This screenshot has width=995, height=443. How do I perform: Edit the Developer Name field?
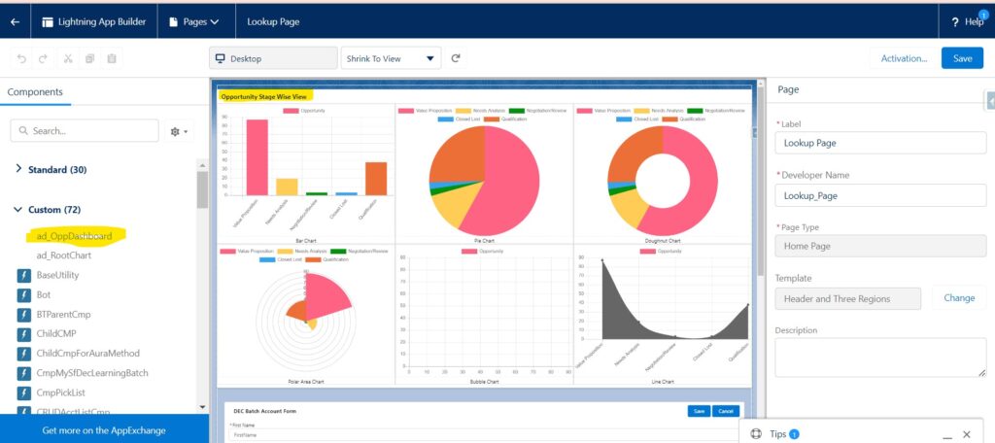880,195
